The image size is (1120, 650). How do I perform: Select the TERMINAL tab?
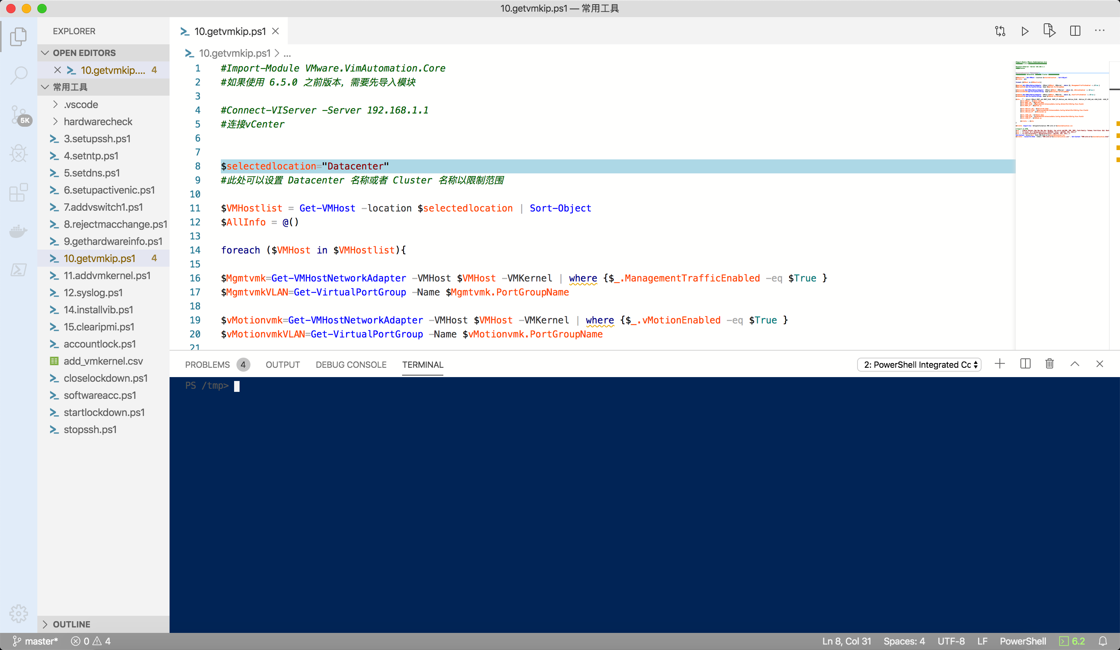tap(423, 365)
